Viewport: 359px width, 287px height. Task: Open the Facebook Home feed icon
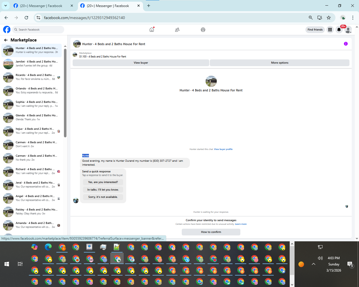(x=152, y=29)
